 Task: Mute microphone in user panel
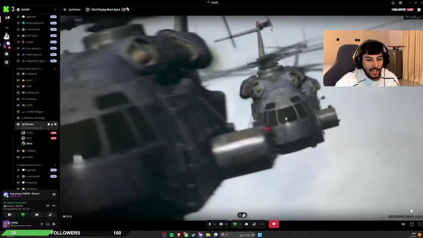coord(42,224)
